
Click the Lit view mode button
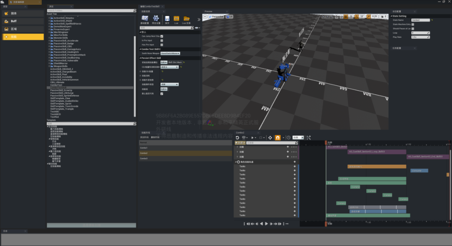(229, 16)
